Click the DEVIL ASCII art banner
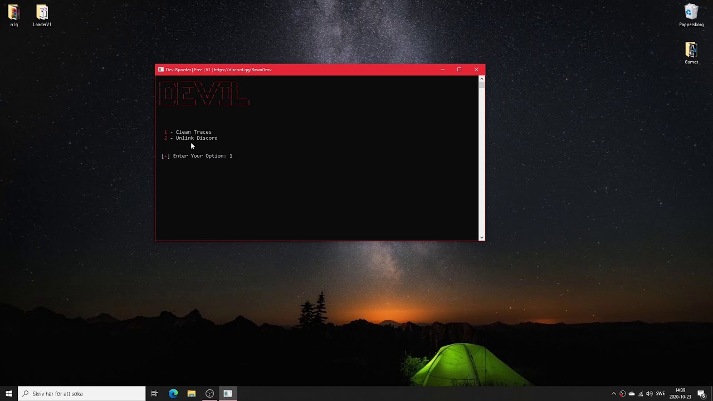Screen dimensions: 713x401 204,94
